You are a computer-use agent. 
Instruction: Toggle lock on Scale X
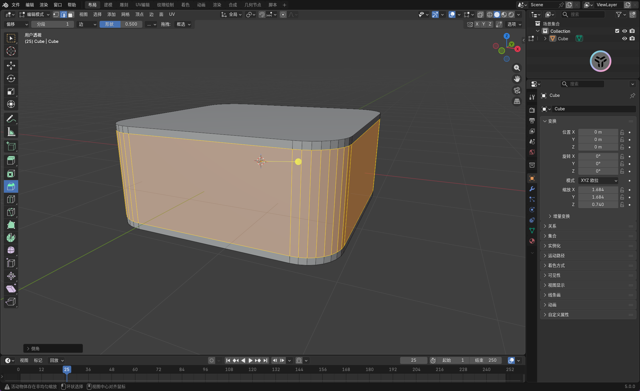tap(622, 190)
